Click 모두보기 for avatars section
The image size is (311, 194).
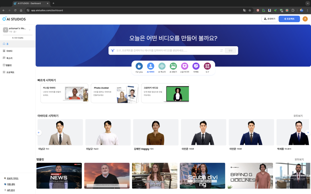click(298, 116)
